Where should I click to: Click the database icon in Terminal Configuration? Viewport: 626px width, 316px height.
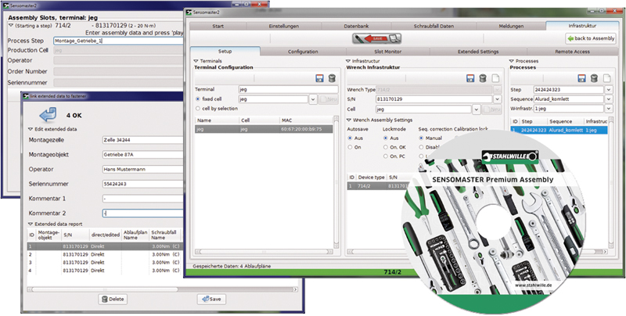click(x=332, y=79)
